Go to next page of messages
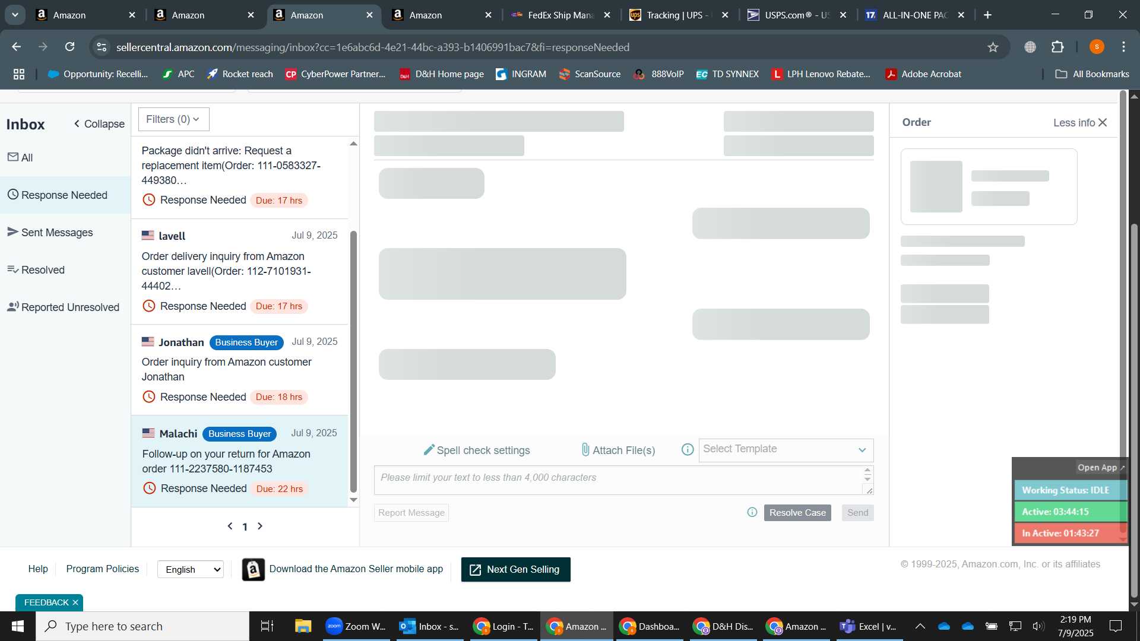The image size is (1140, 641). [259, 526]
